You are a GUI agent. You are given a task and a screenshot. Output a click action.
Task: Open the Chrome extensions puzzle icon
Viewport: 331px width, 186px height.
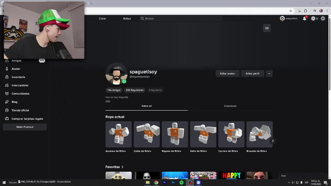306,11
